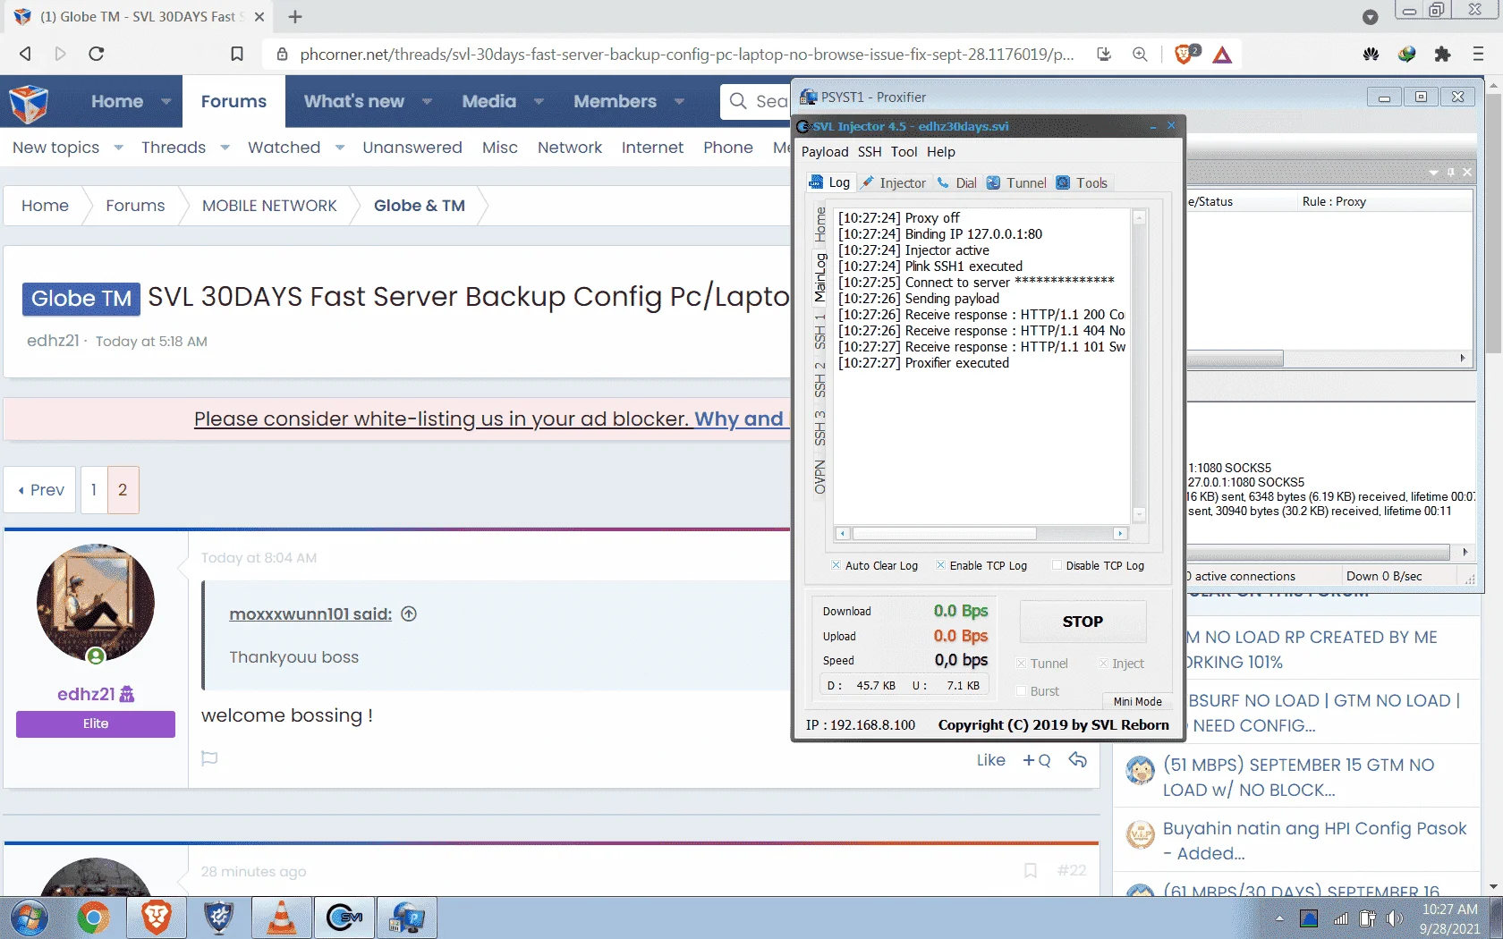Open the Brave tab search dropdown arrow

point(1370,16)
